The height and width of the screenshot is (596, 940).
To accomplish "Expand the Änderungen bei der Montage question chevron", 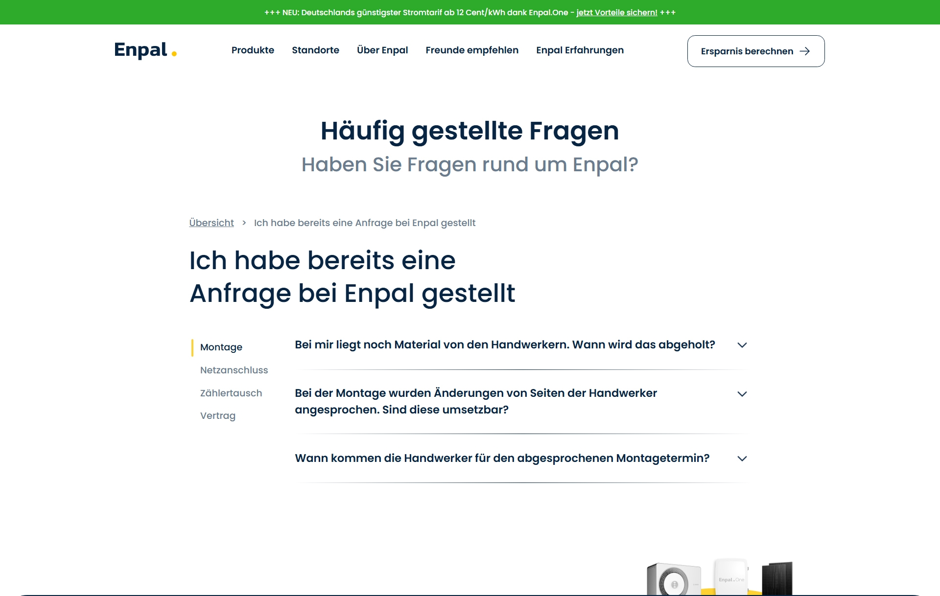I will [742, 394].
